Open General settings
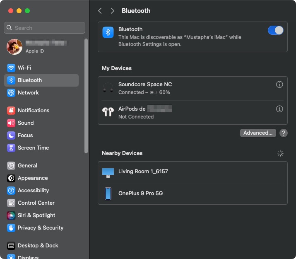Screen dimensions: 296x259 tap(41, 165)
